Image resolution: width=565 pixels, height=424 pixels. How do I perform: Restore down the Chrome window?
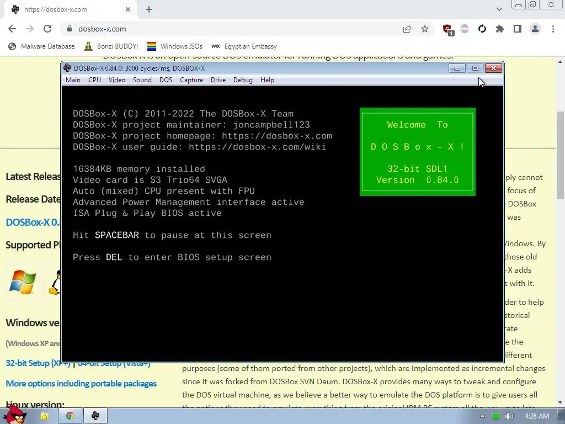(532, 5)
